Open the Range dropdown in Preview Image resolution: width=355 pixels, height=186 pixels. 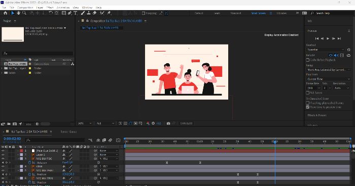[329, 70]
